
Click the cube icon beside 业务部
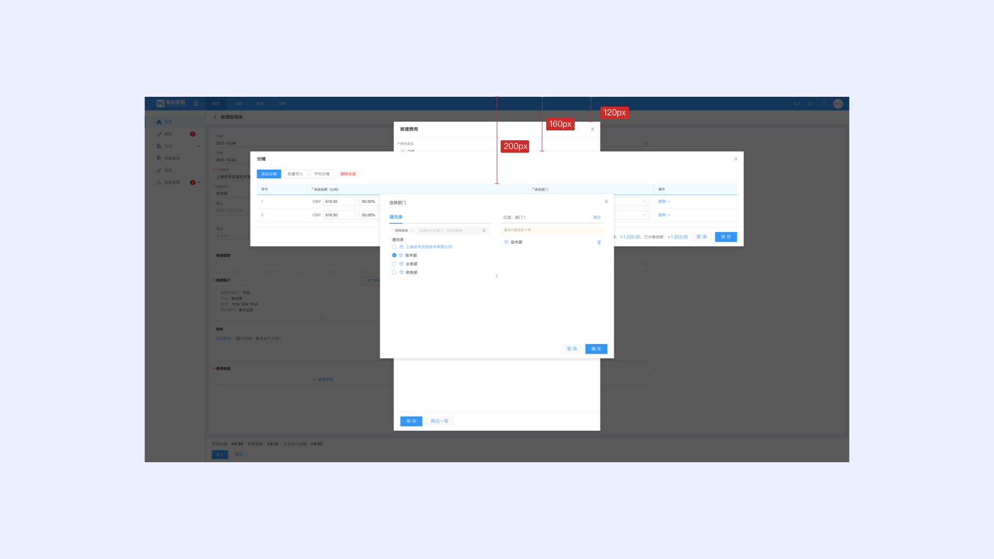click(401, 264)
